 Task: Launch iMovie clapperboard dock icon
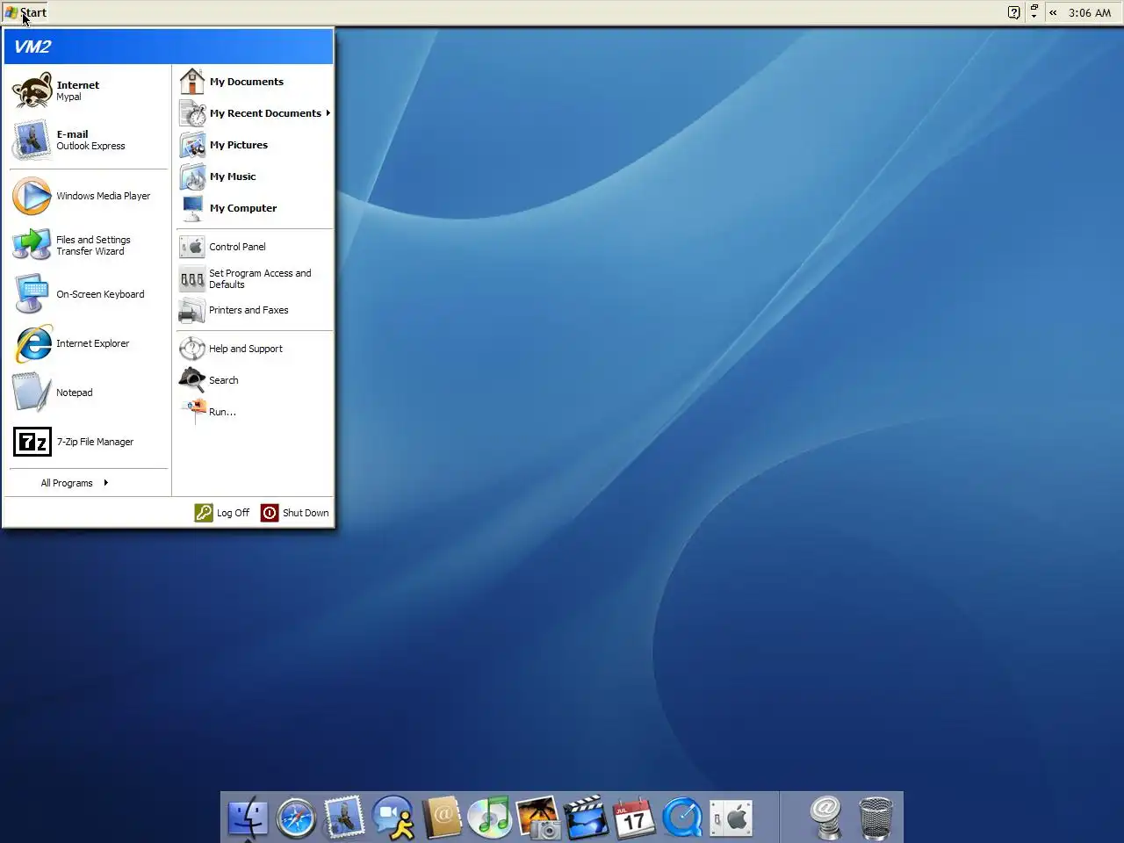point(587,818)
